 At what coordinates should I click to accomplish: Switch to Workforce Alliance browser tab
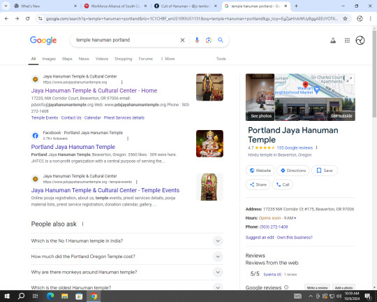click(x=115, y=6)
